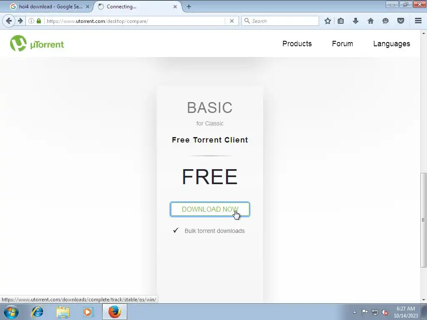Click the 'Bulk torrent downloads' text
The height and width of the screenshot is (320, 427).
point(215,231)
